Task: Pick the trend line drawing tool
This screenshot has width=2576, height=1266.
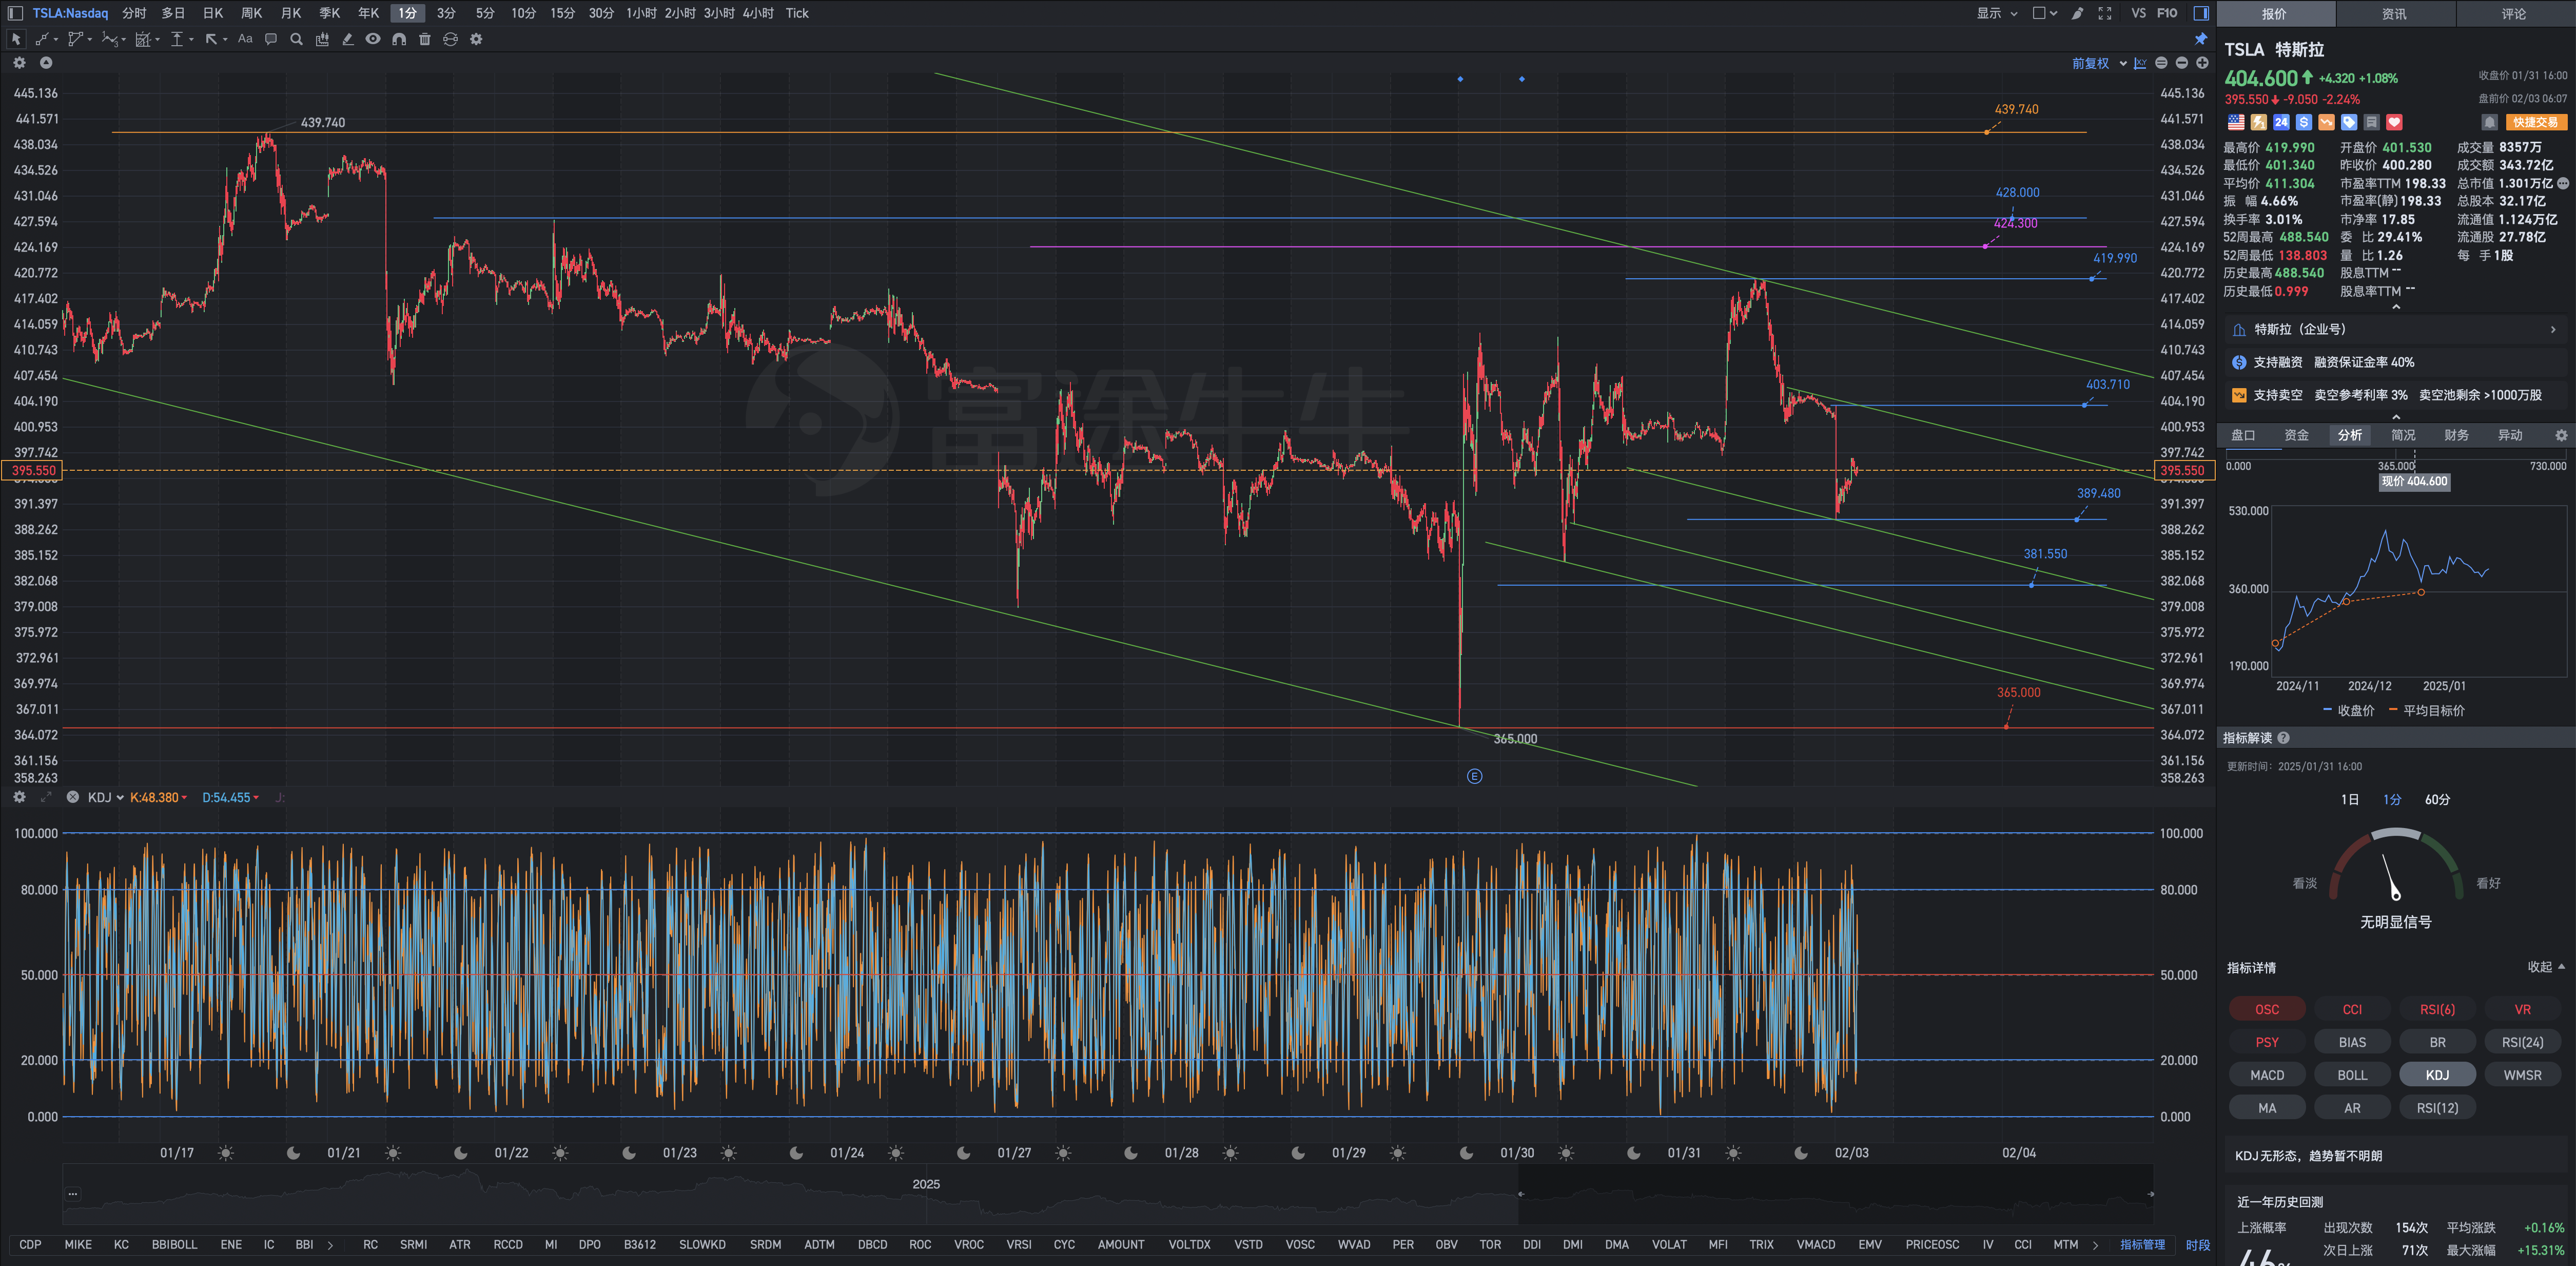Action: pyautogui.click(x=42, y=39)
